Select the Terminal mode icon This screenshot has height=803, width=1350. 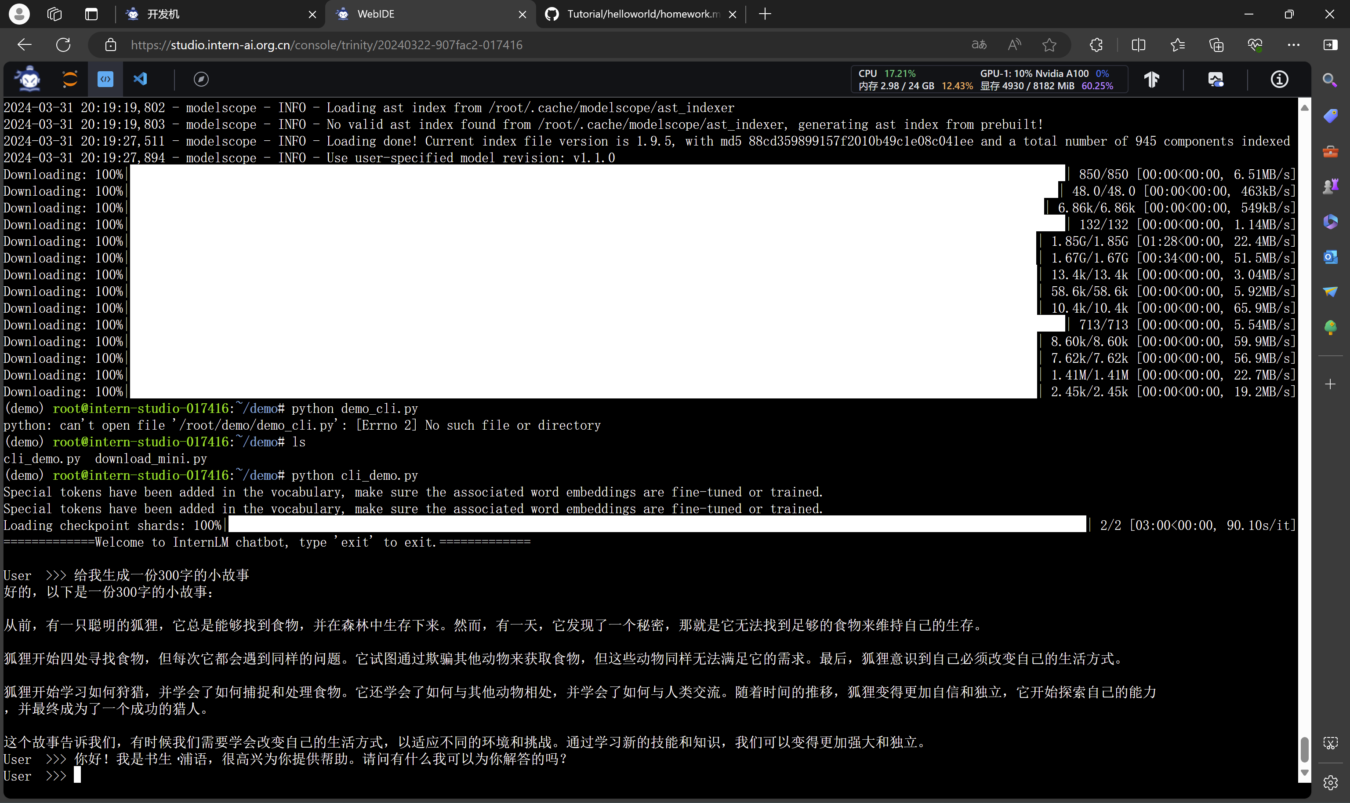[105, 80]
